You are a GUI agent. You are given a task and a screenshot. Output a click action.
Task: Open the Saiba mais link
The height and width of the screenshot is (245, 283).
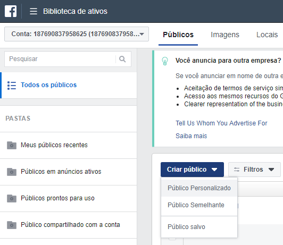192,136
